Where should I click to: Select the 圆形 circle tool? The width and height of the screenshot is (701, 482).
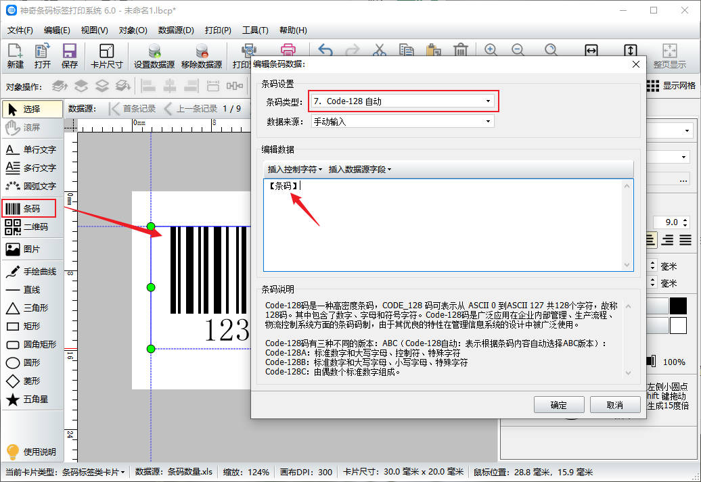[31, 363]
